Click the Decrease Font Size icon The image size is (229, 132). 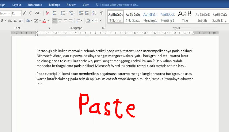30,13
